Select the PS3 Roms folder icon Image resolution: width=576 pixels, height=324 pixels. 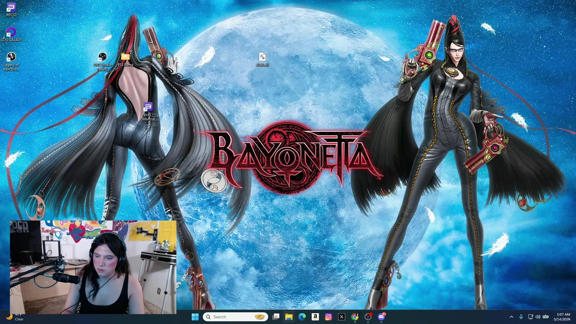125,59
